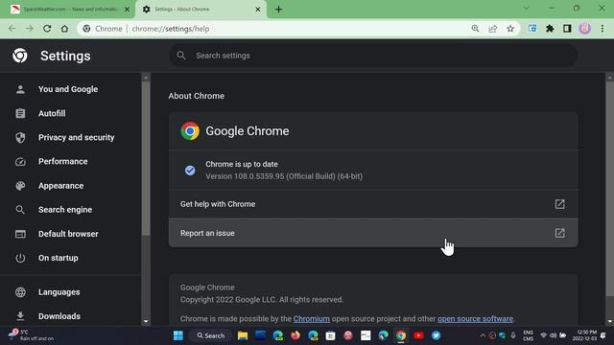Click the Chrome site info chip in address bar
614x345 pixels.
click(x=103, y=29)
